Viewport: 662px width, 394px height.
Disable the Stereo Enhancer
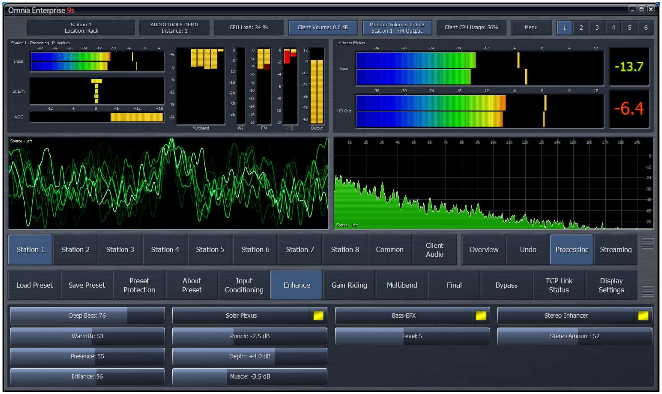click(643, 316)
